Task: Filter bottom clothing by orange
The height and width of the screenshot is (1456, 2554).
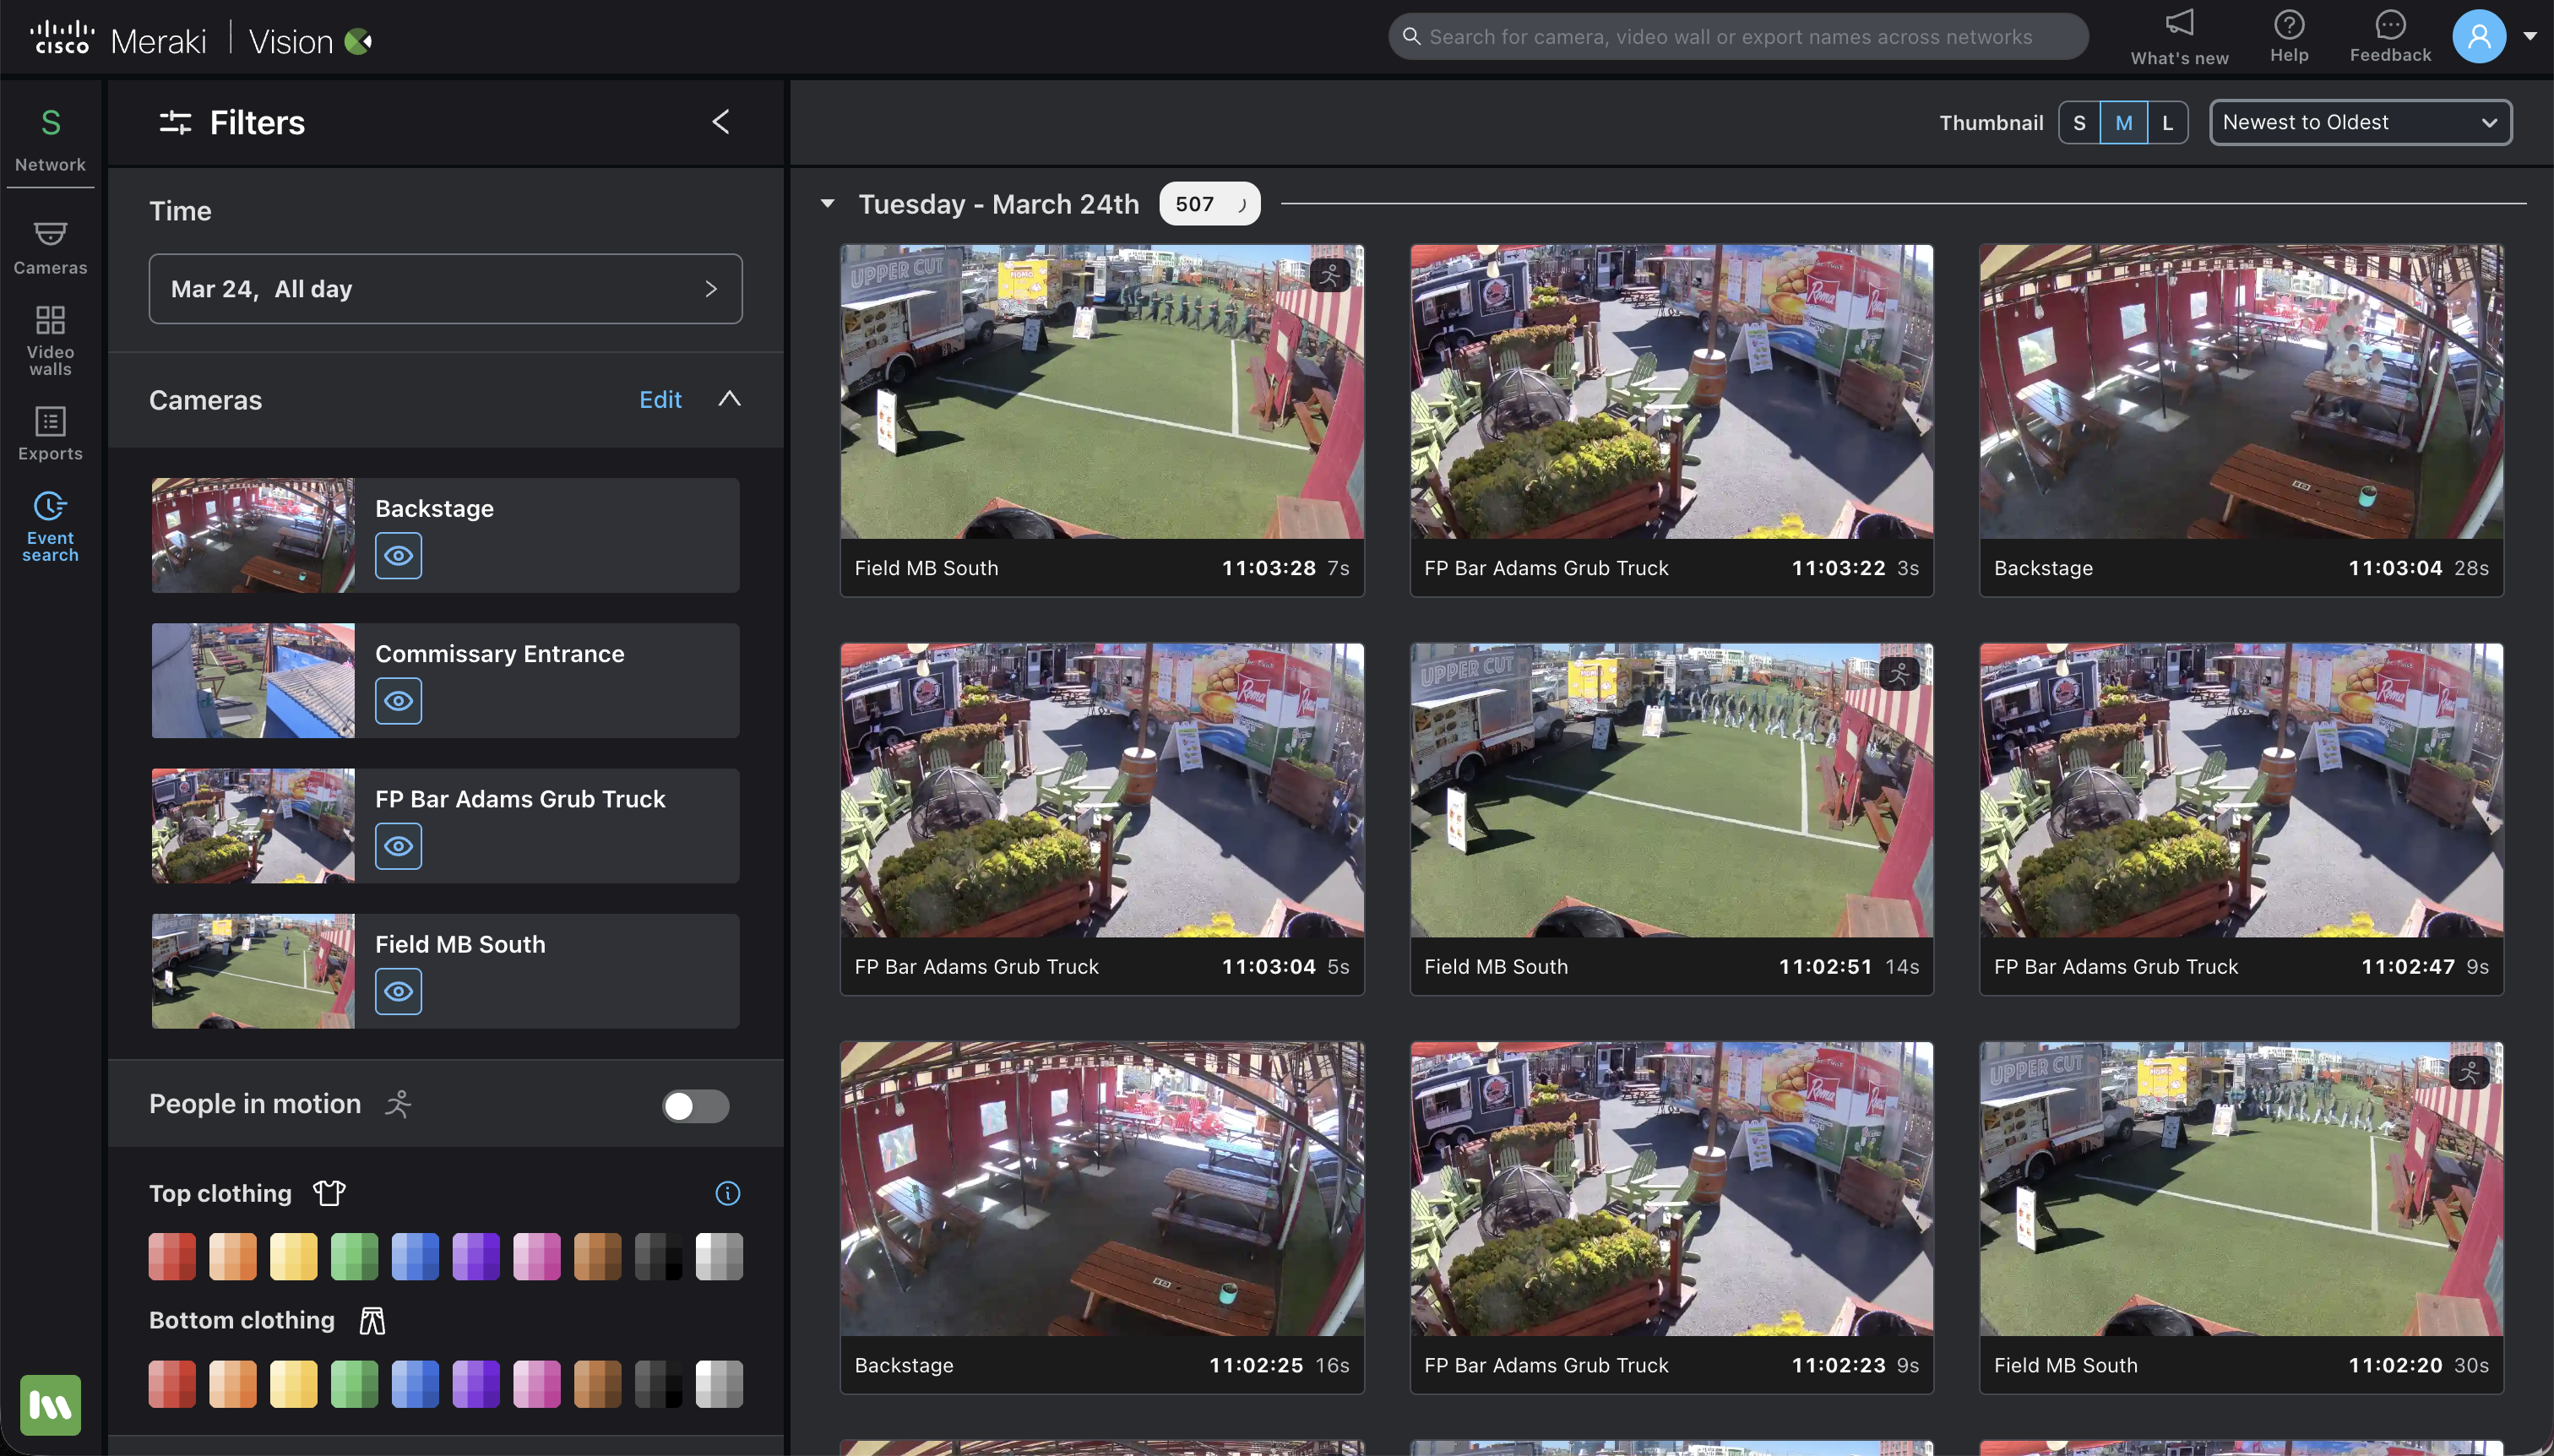Action: (232, 1384)
